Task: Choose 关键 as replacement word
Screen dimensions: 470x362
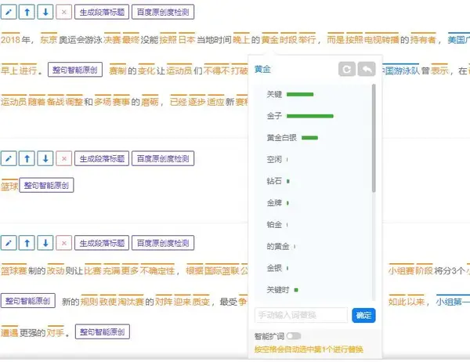Action: pos(274,95)
